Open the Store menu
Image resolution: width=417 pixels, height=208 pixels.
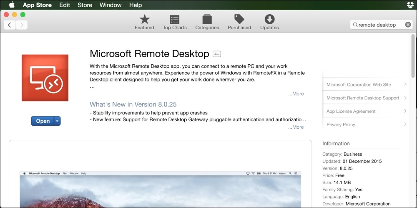click(x=85, y=5)
